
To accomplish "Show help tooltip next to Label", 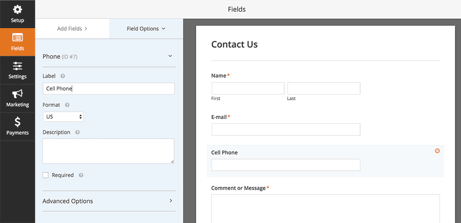I will pyautogui.click(x=62, y=76).
